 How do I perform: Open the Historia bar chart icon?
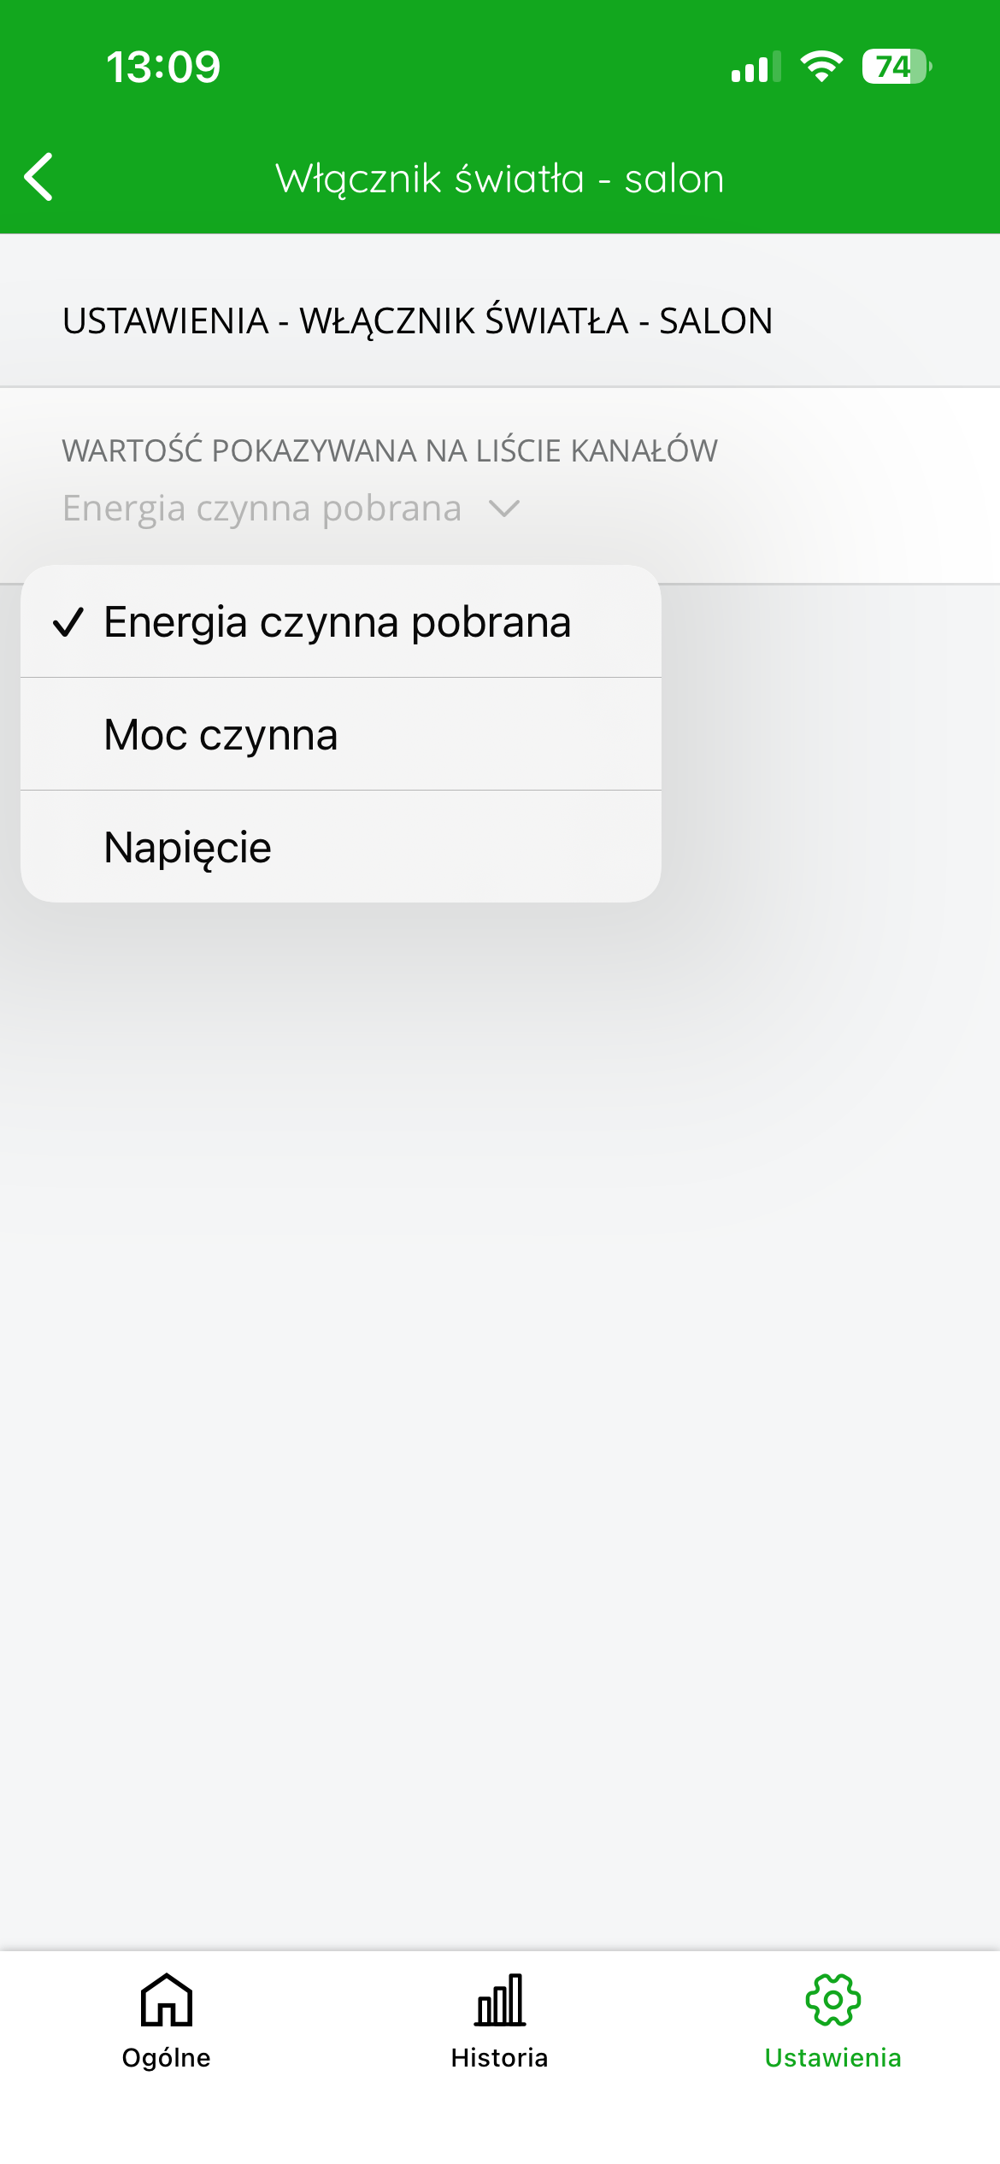tap(500, 1999)
